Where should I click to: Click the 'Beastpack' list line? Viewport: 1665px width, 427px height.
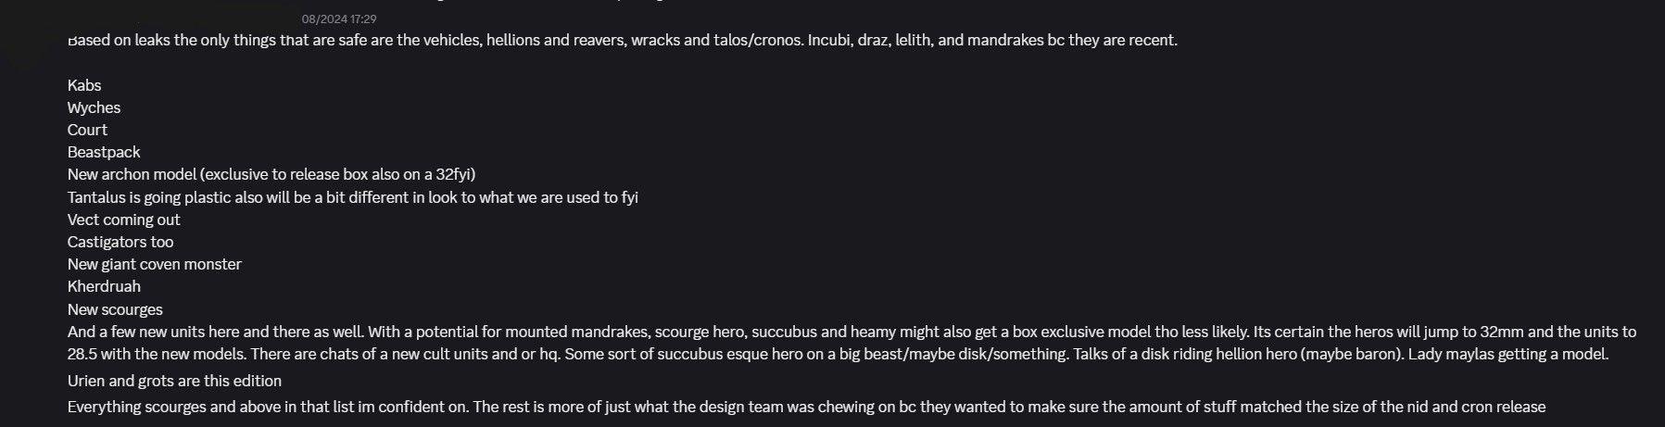coord(104,152)
